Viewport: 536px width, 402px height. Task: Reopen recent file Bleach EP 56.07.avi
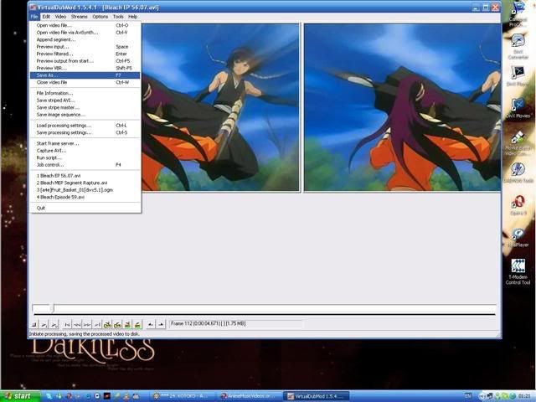(x=85, y=176)
